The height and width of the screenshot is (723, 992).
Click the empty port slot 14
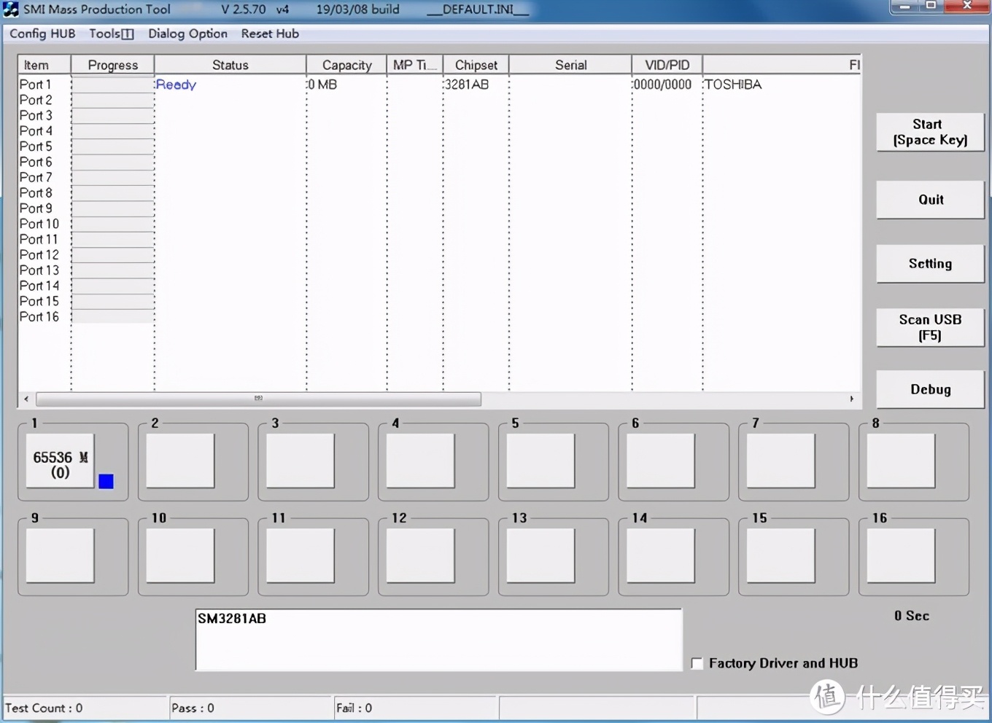661,556
